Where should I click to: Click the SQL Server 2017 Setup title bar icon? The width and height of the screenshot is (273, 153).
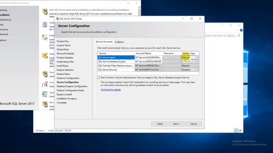pyautogui.click(x=58, y=19)
